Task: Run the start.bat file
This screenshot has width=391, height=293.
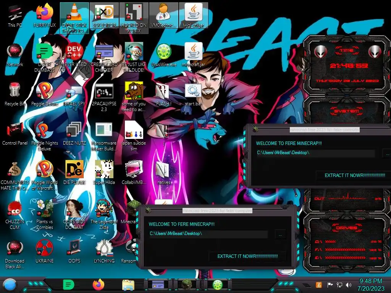Action: 193,95
